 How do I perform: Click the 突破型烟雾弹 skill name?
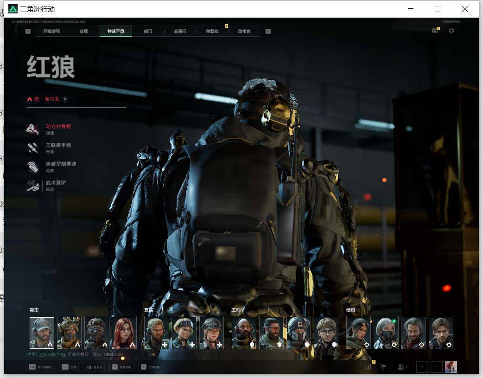click(x=61, y=164)
